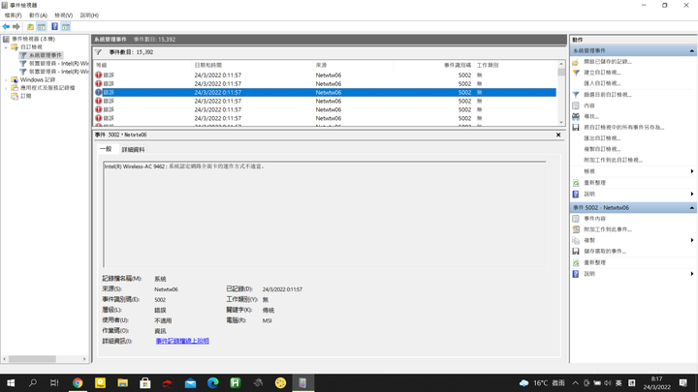Click 將自訂檢視中的所有事件另存為 action
The image size is (698, 392).
click(623, 128)
